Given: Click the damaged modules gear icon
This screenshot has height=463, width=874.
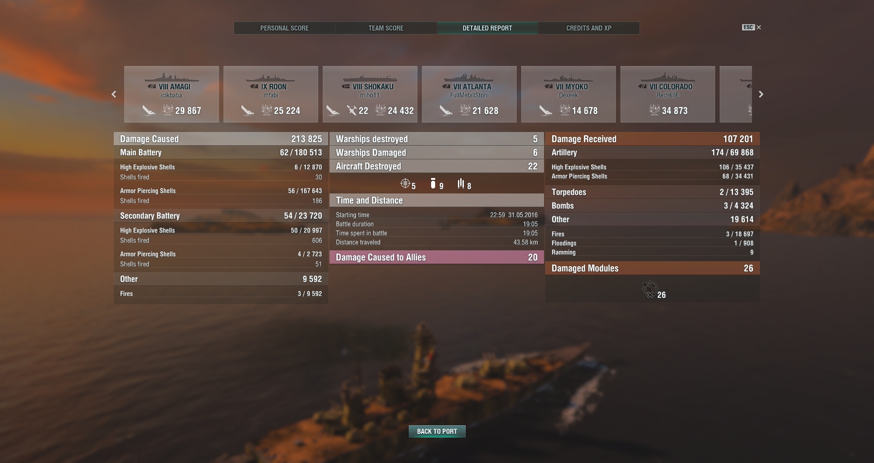Looking at the screenshot, I should point(650,289).
